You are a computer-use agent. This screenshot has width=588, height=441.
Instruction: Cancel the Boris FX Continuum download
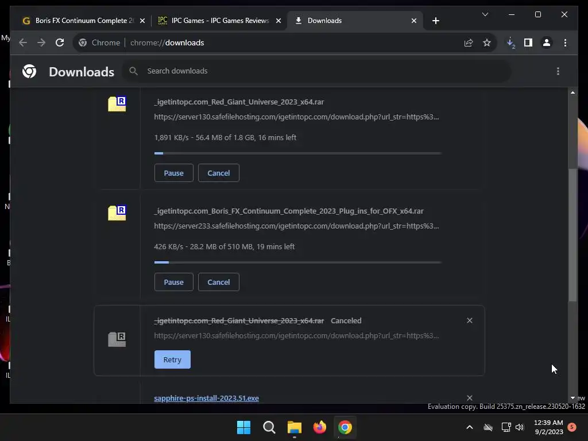coord(219,282)
